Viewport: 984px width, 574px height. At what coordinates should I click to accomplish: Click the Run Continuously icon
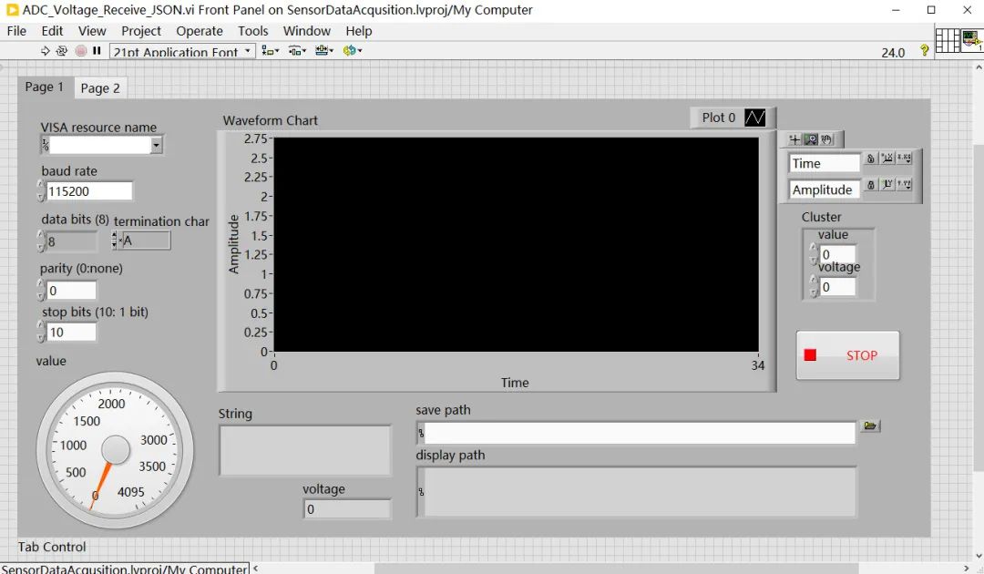click(62, 51)
